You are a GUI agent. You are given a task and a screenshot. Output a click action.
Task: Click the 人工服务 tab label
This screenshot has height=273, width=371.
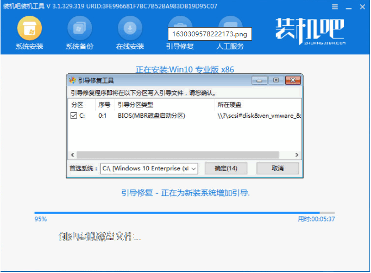pyautogui.click(x=230, y=46)
